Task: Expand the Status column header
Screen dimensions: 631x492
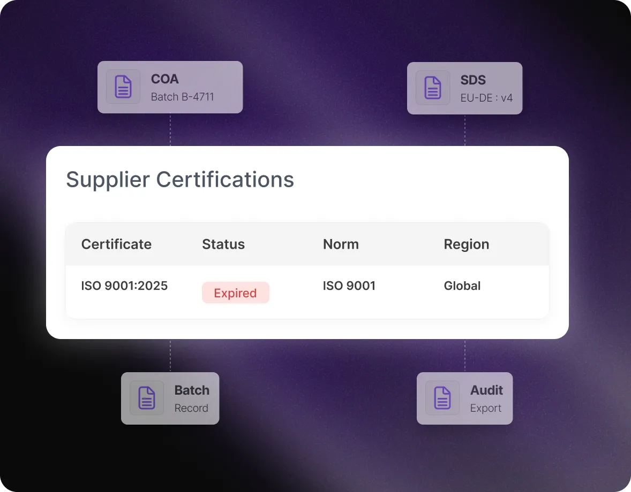Action: [x=223, y=244]
